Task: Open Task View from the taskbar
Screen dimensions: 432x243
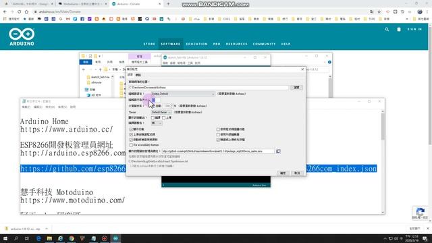Action: coord(27,238)
